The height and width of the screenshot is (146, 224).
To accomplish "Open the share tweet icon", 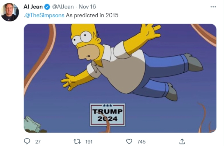I will coord(181,141).
